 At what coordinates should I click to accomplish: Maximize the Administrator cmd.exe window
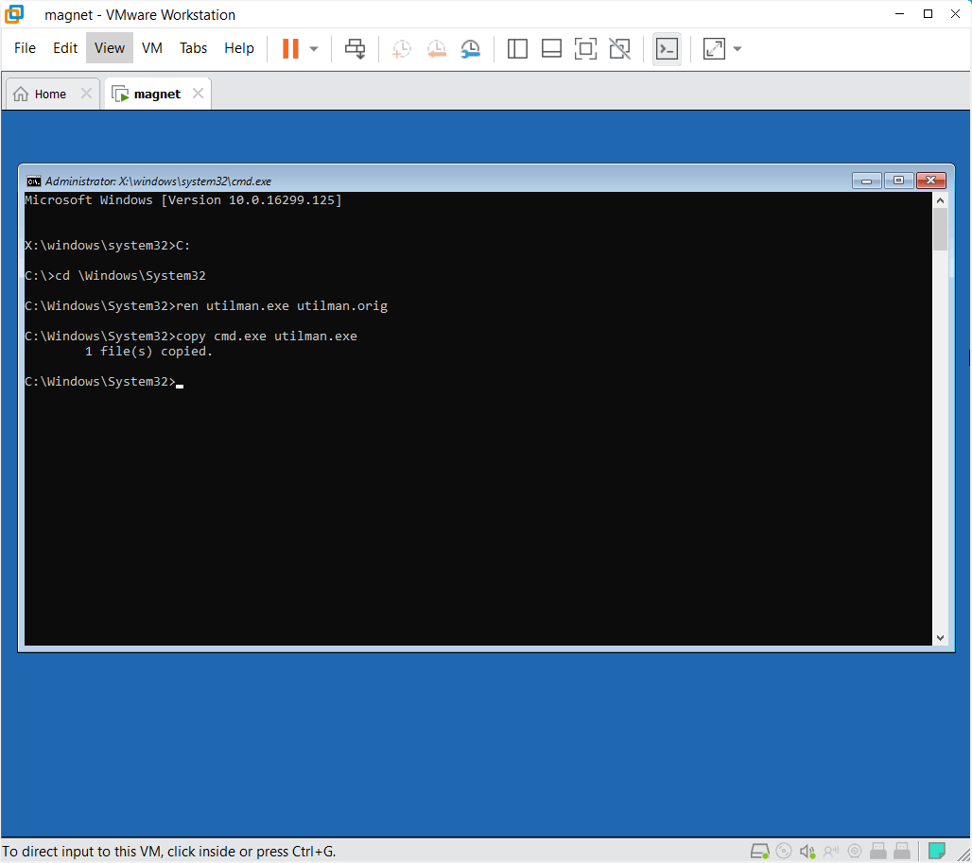[x=898, y=181]
